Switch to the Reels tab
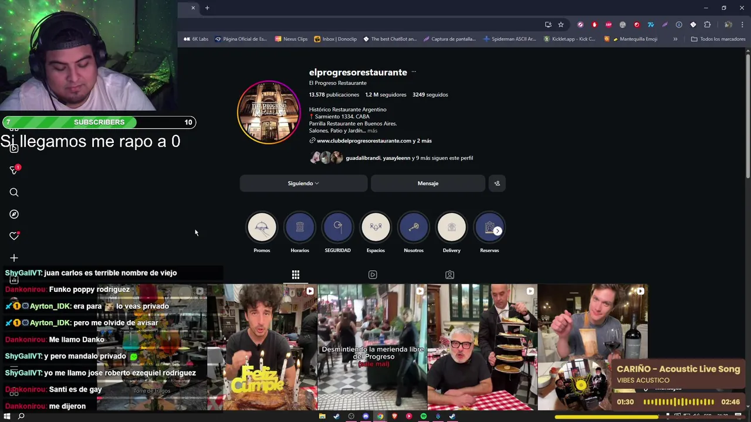Image resolution: width=751 pixels, height=422 pixels. tap(373, 274)
